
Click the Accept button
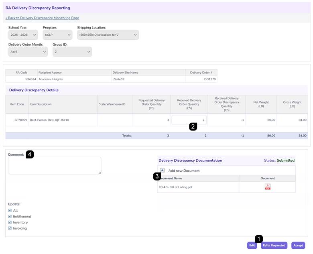coord(298,245)
